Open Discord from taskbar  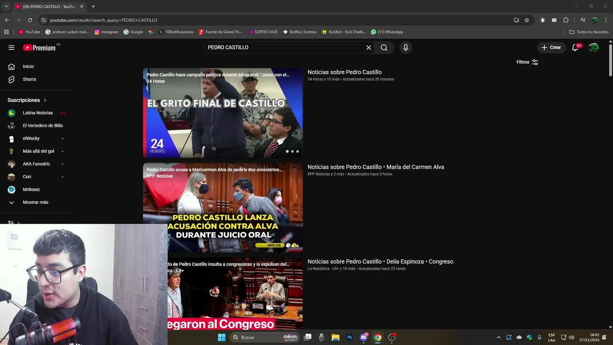(x=363, y=337)
